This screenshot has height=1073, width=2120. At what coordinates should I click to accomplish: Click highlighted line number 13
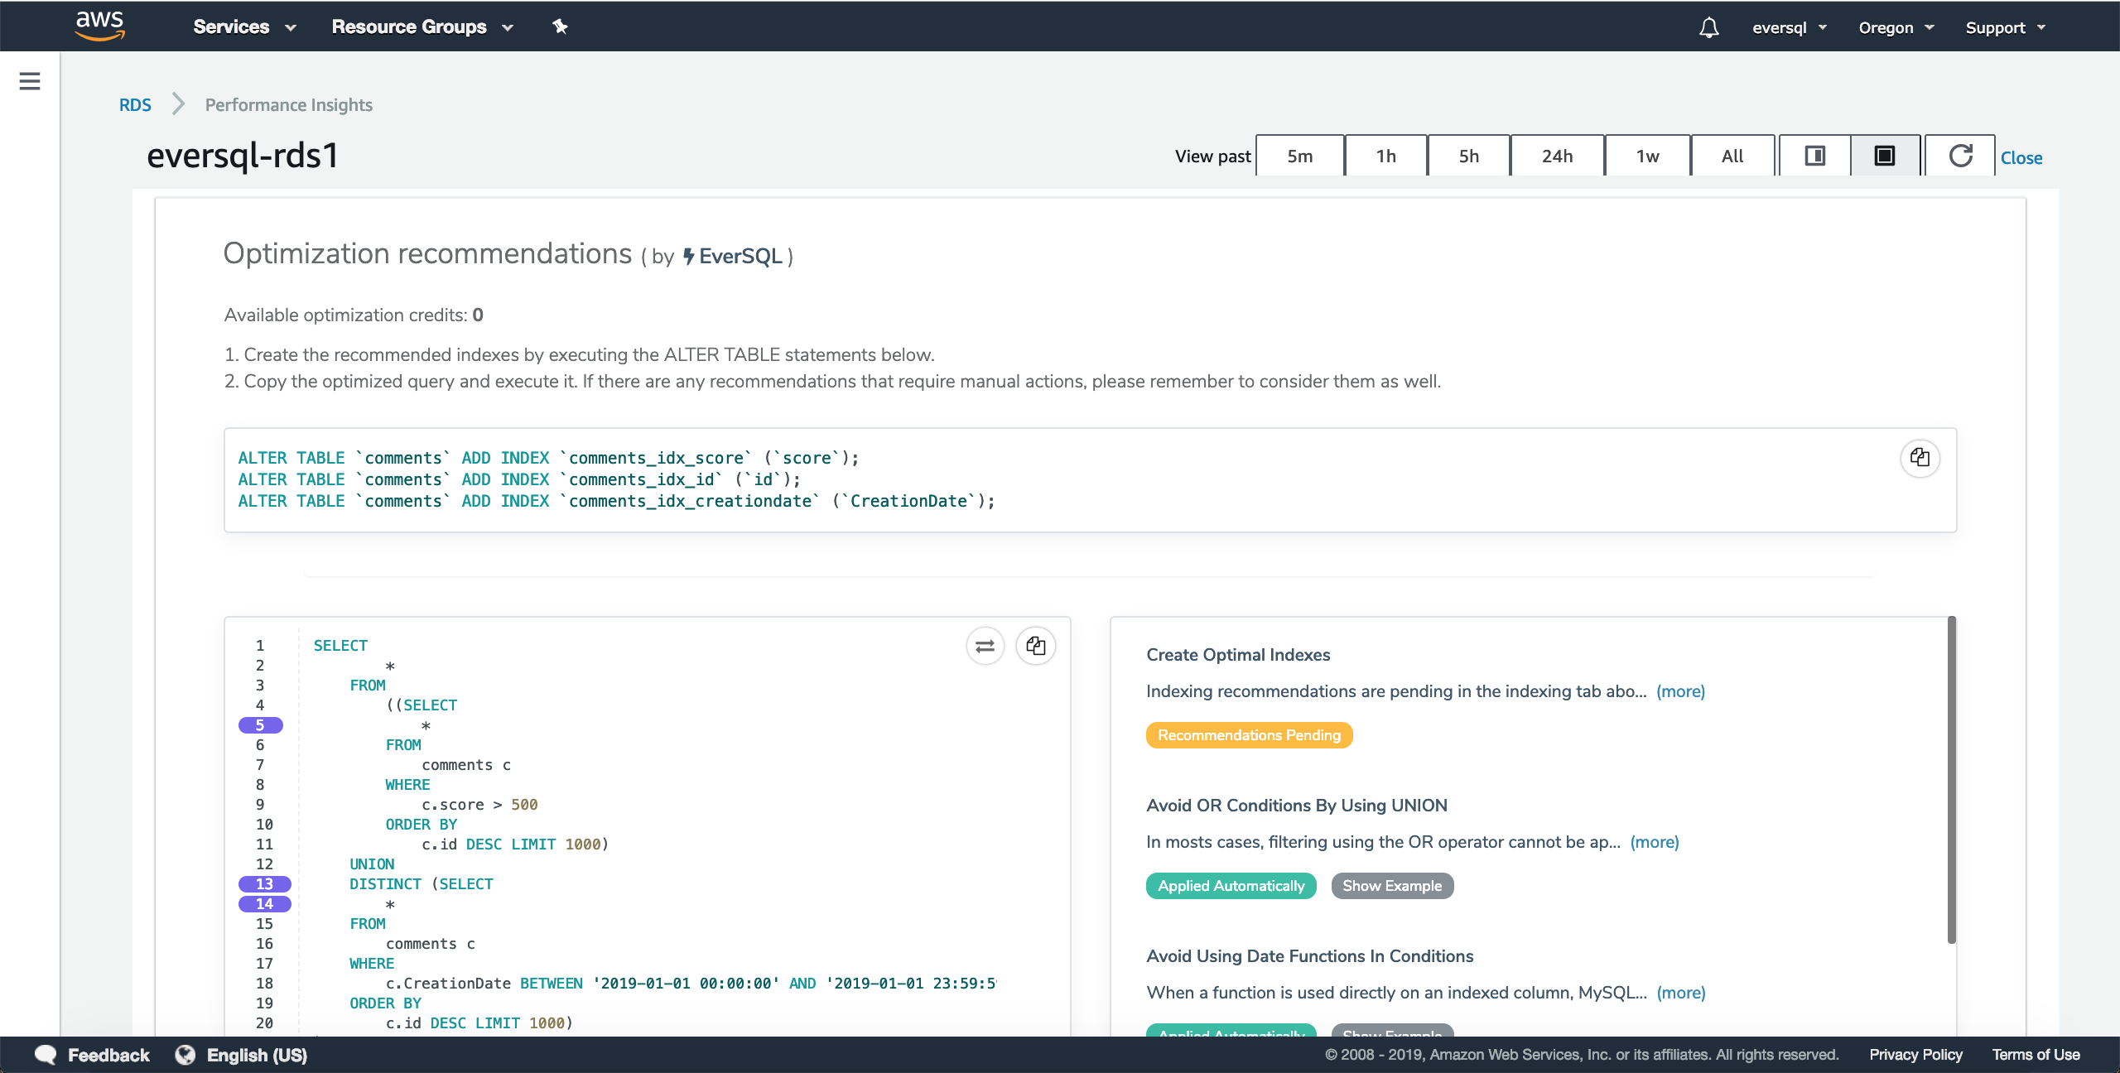click(264, 884)
